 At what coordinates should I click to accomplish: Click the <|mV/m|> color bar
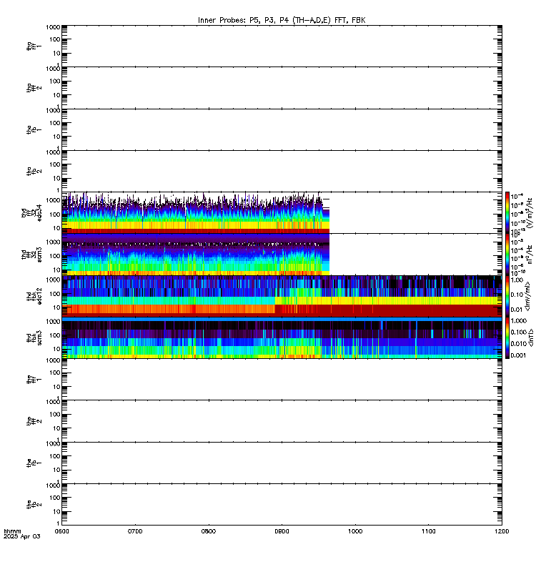click(x=507, y=296)
